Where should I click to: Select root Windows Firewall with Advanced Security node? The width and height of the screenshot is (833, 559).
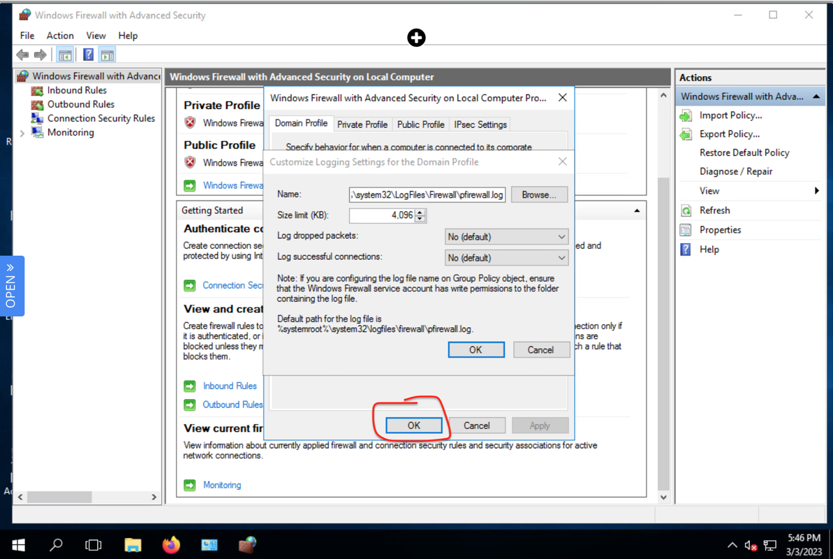96,76
